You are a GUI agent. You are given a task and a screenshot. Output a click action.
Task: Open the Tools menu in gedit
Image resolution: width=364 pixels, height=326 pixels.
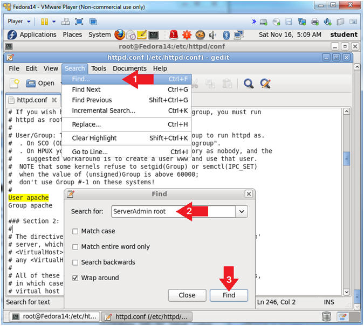[x=99, y=68]
